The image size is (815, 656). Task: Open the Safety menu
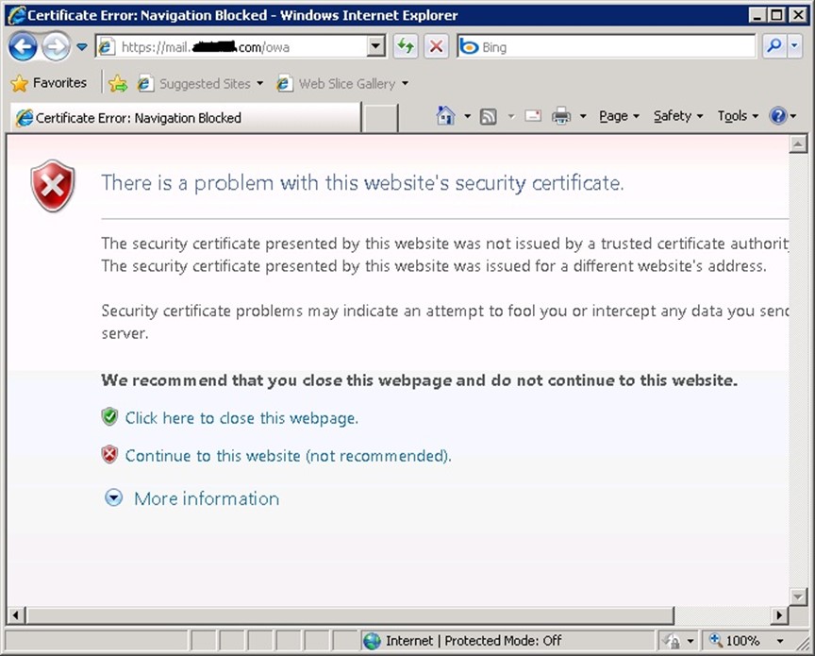[x=677, y=116]
